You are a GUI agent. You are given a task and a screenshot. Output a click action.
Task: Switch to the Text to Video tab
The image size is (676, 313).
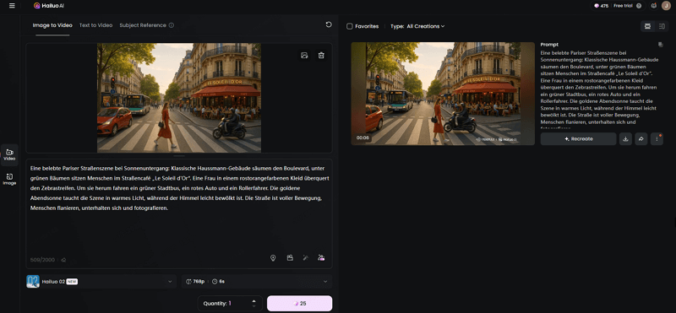[95, 25]
